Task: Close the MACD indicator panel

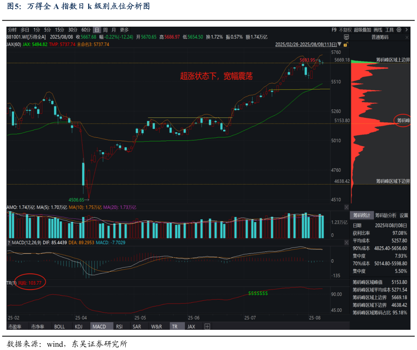Action: tap(347, 242)
